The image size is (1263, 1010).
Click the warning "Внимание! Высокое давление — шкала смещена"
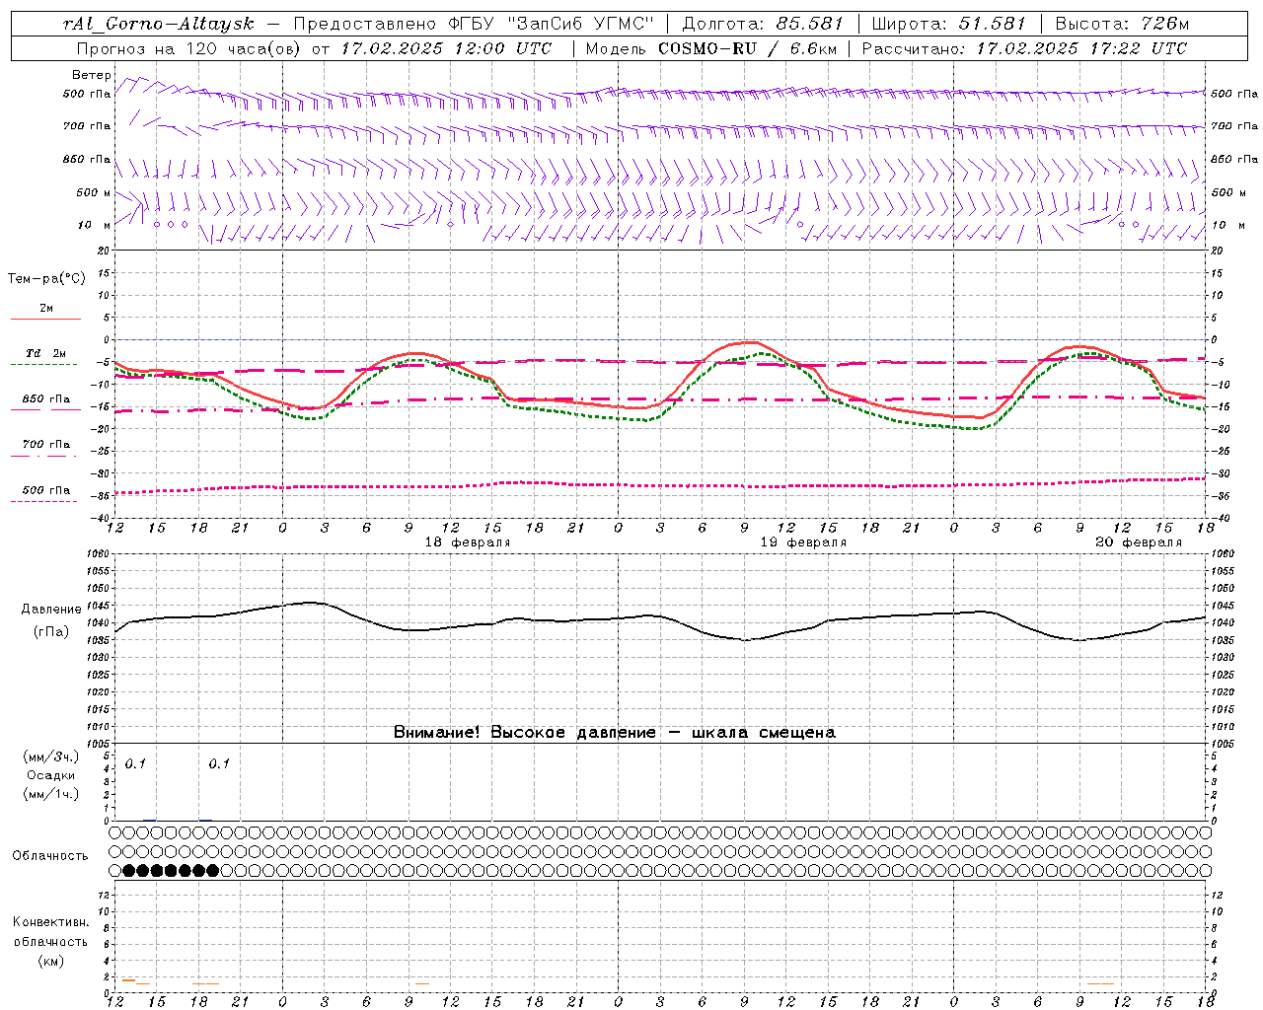coord(615,732)
